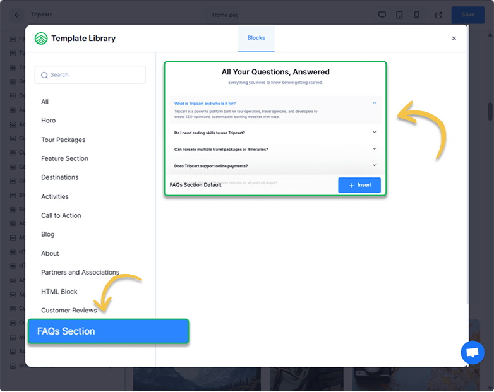494x392 pixels.
Task: Select the HTML Block category
Action: pyautogui.click(x=59, y=292)
